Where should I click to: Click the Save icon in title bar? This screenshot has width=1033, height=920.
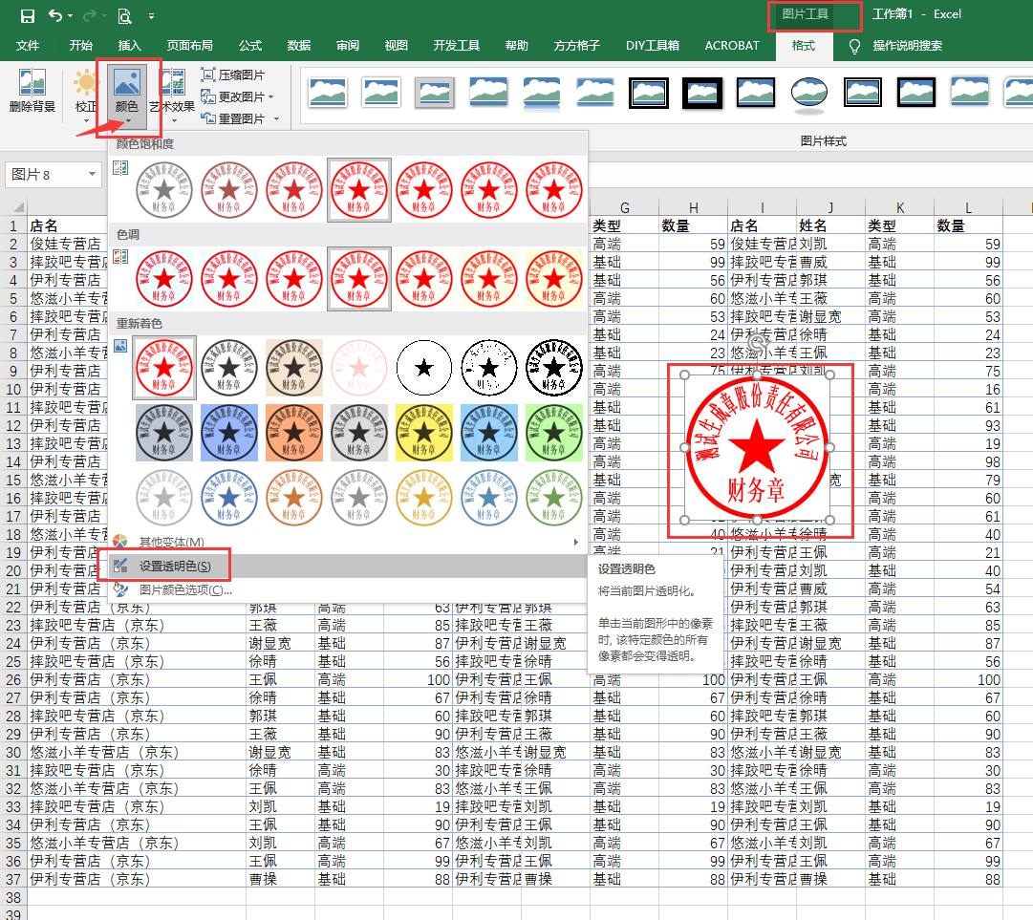[x=27, y=16]
